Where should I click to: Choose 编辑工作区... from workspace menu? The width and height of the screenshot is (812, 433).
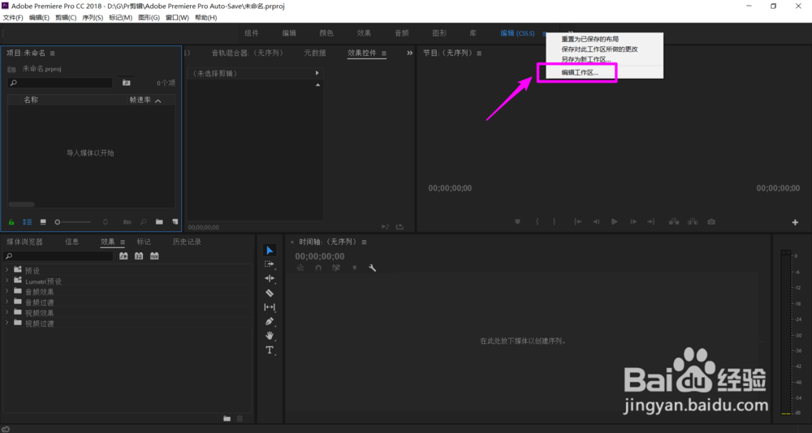580,73
